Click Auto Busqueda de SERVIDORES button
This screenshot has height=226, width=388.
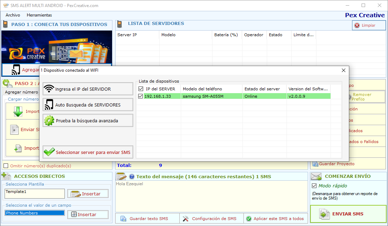88,105
